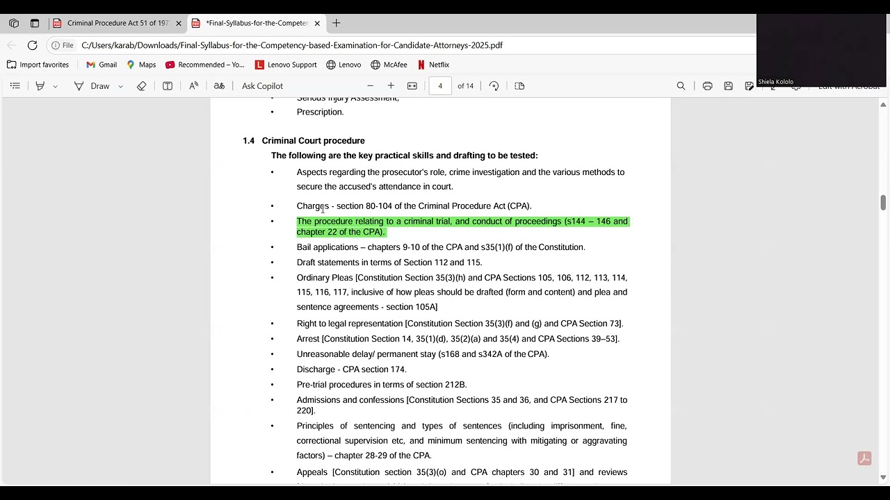The image size is (890, 500).
Task: Click the Adobe Acrobat floating icon
Action: pos(864,458)
